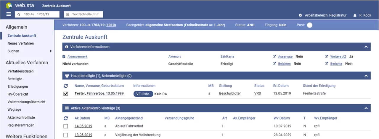The height and width of the screenshot is (139, 379).
Task: Refresh the Hauptbeteiligte list
Action: click(66, 86)
